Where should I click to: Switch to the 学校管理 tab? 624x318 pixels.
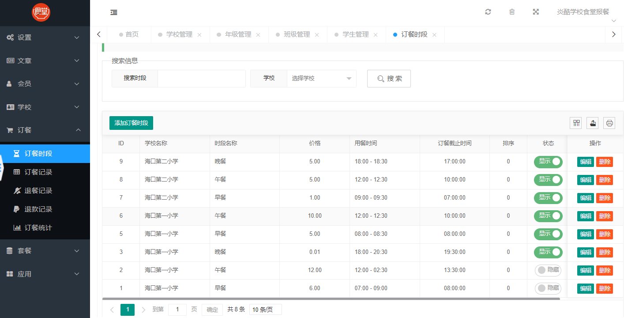coord(179,34)
